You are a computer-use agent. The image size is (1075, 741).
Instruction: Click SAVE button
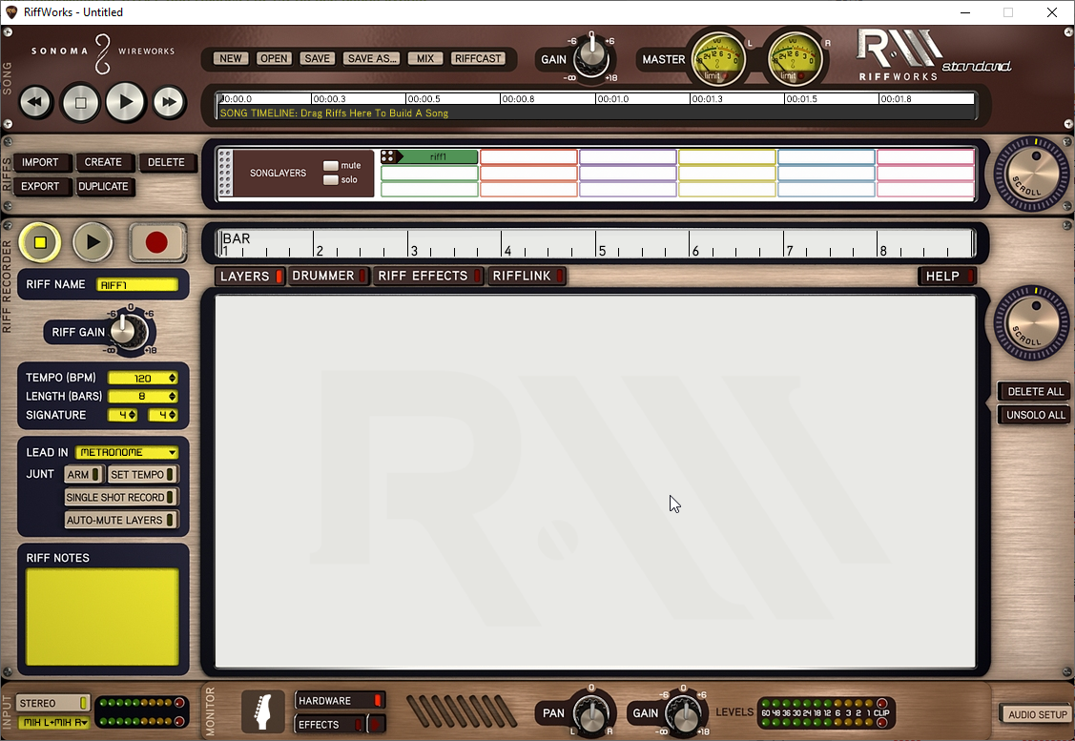pos(317,58)
